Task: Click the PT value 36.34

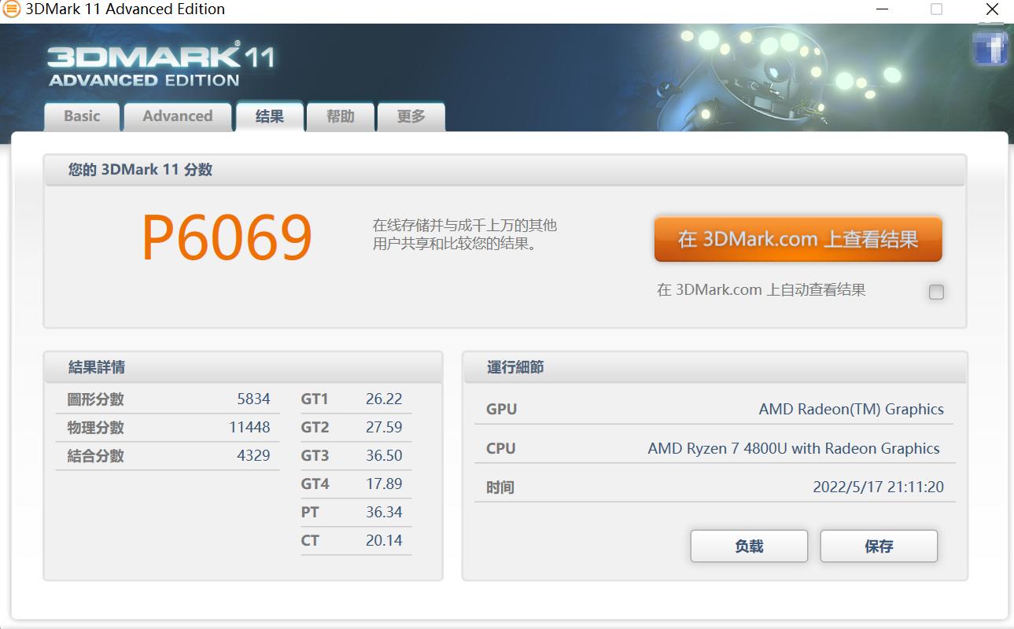Action: click(x=384, y=513)
